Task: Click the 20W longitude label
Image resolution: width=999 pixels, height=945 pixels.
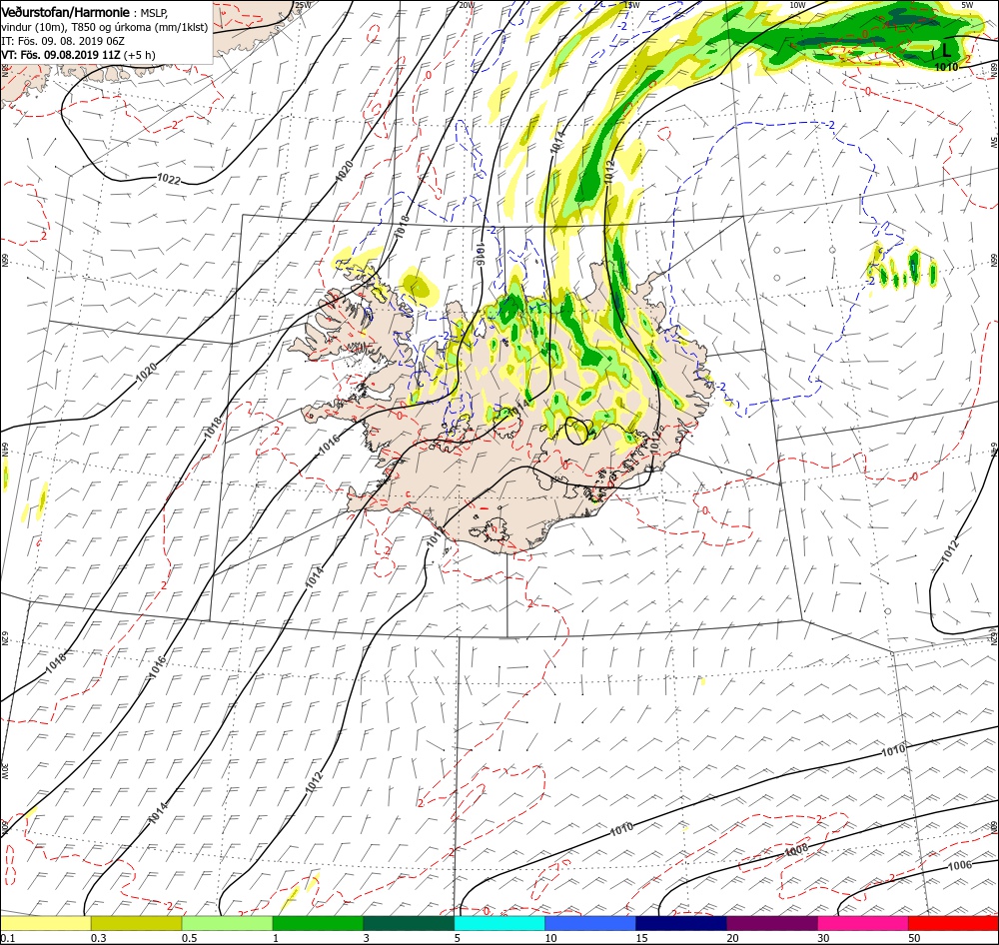Action: pyautogui.click(x=467, y=5)
